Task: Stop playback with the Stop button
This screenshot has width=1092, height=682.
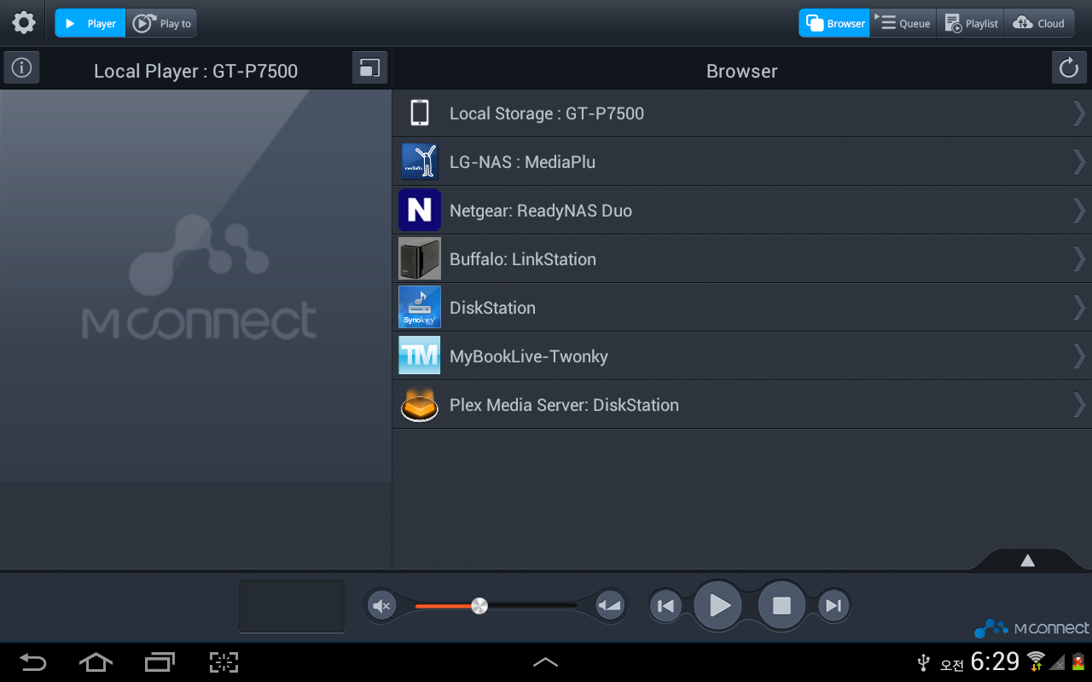Action: coord(781,606)
